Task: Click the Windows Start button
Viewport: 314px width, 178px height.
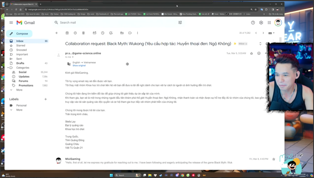Action: [111, 175]
